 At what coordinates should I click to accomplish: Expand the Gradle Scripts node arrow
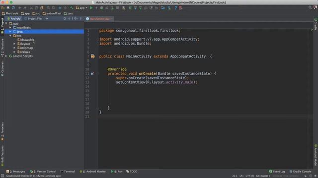click(x=6, y=56)
